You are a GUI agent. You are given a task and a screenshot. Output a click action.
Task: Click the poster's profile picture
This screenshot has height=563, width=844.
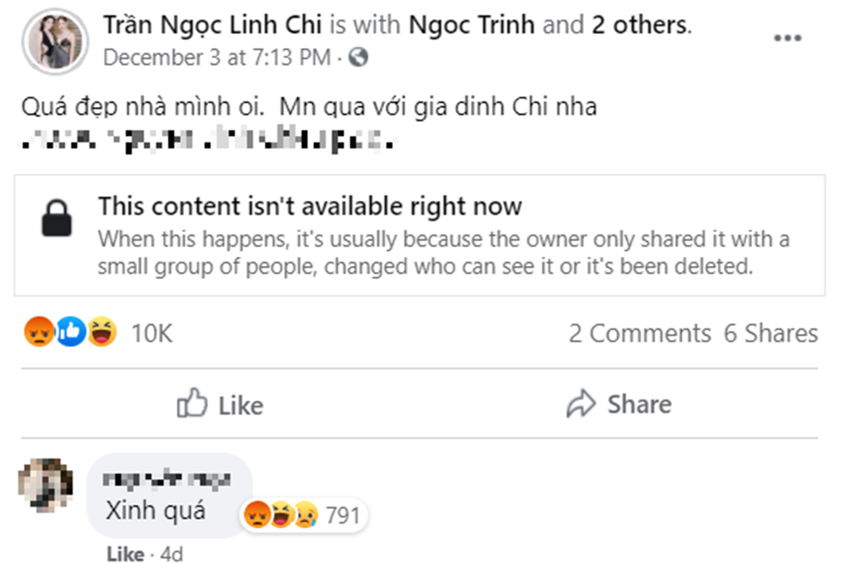[56, 40]
